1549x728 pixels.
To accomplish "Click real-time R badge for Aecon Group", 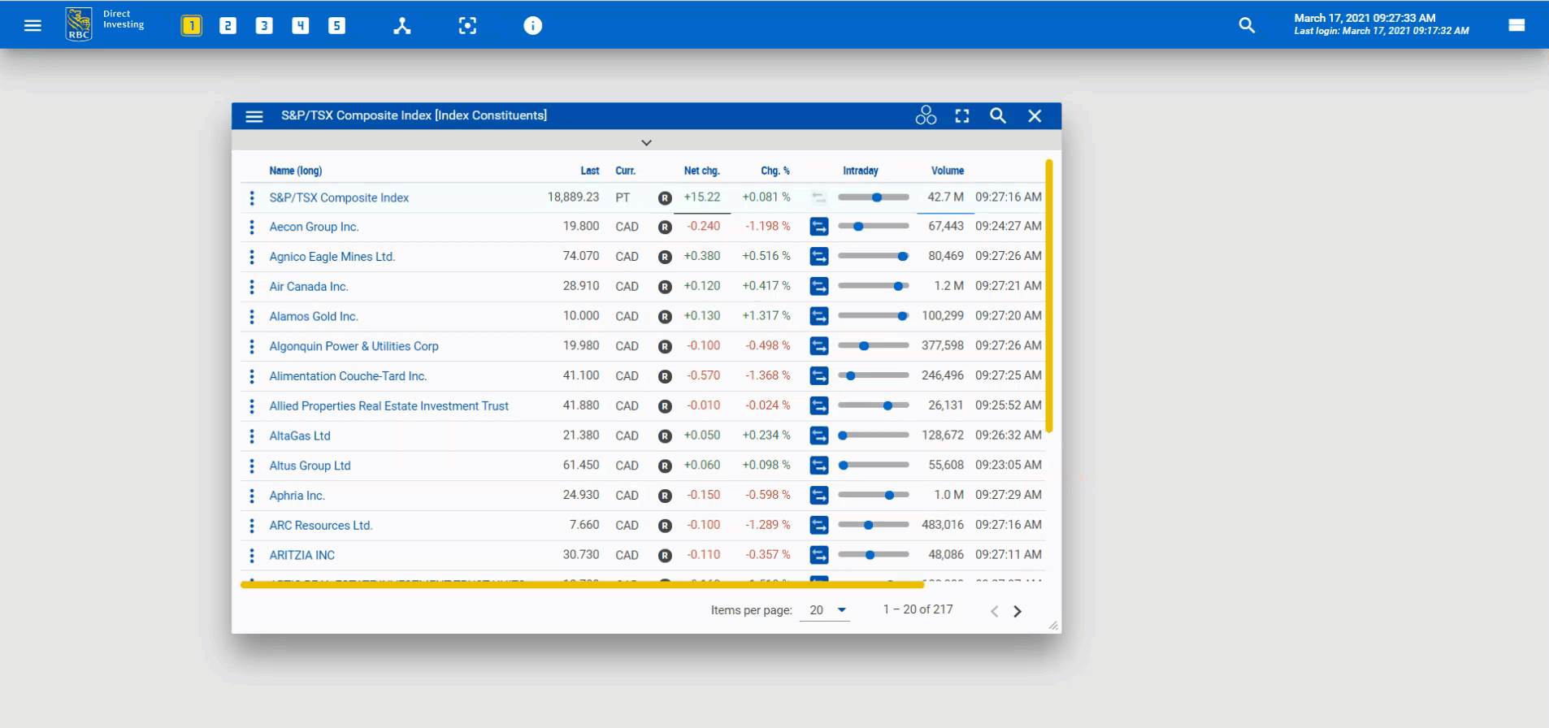I will 665,227.
